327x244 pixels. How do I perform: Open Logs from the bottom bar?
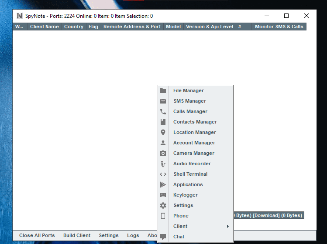pos(133,235)
